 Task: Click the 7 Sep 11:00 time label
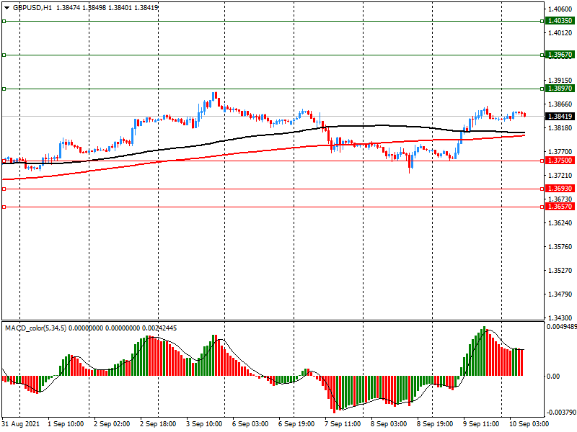pos(343,424)
